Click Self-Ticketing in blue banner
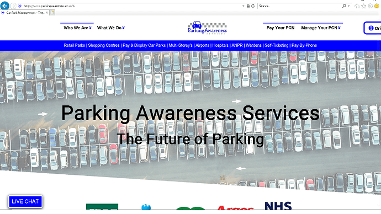 [276, 45]
